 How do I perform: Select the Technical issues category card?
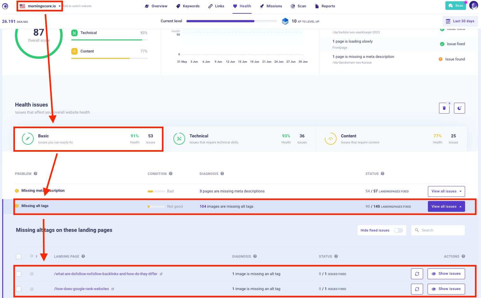[240, 139]
